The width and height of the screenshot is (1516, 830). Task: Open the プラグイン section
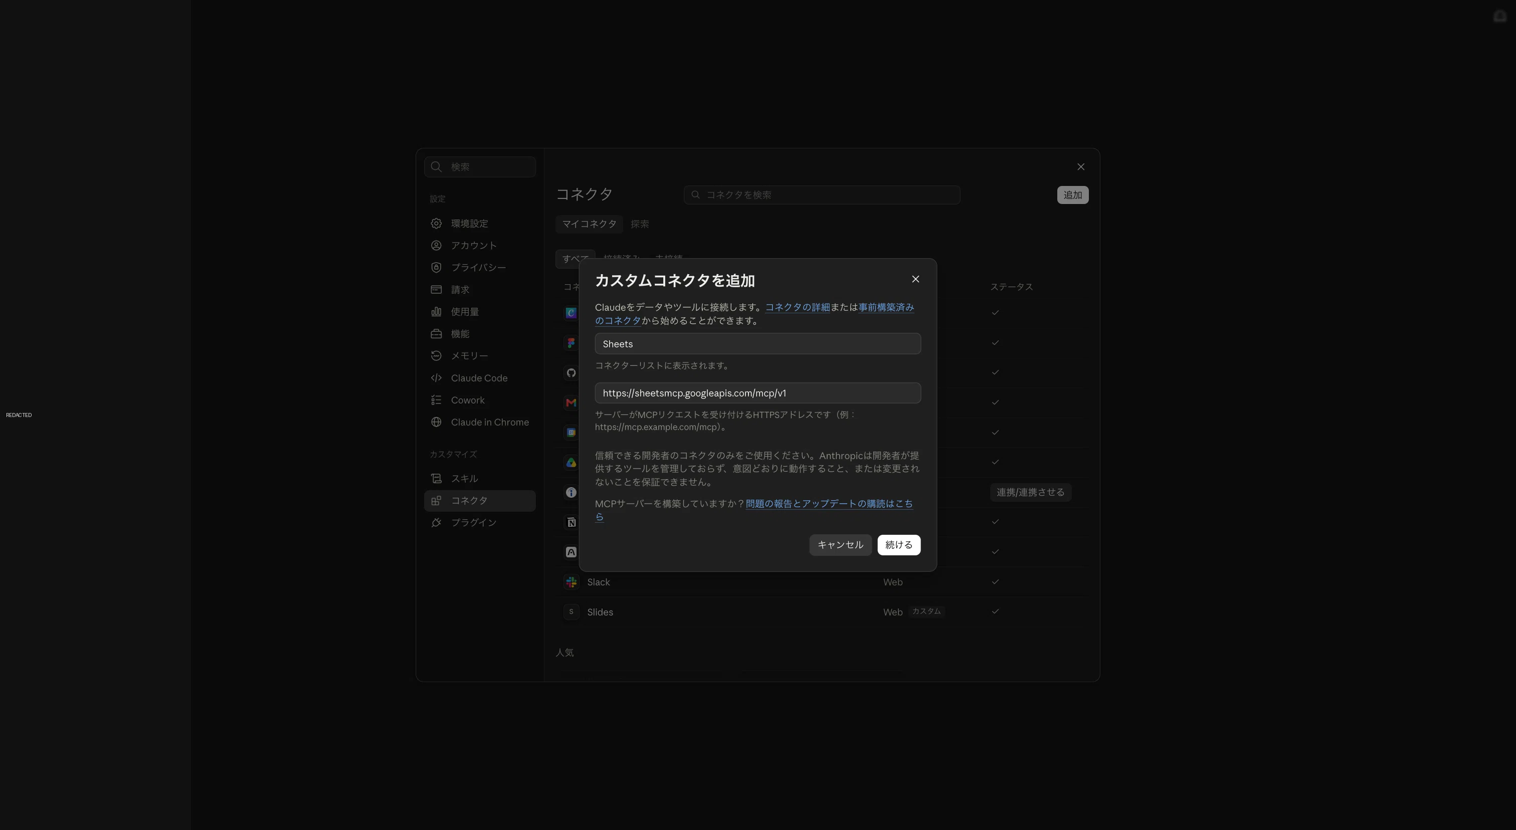480,522
